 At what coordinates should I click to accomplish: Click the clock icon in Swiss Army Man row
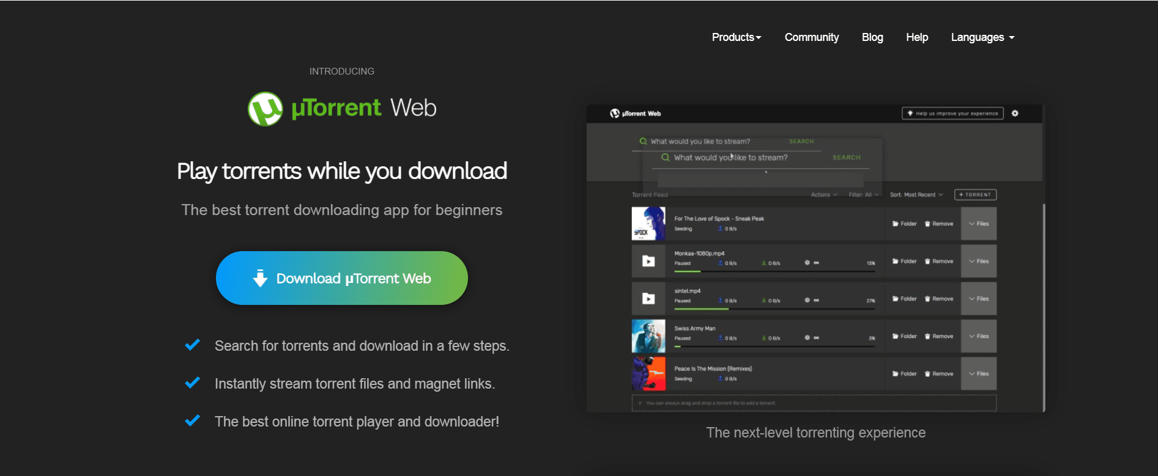[x=807, y=338]
